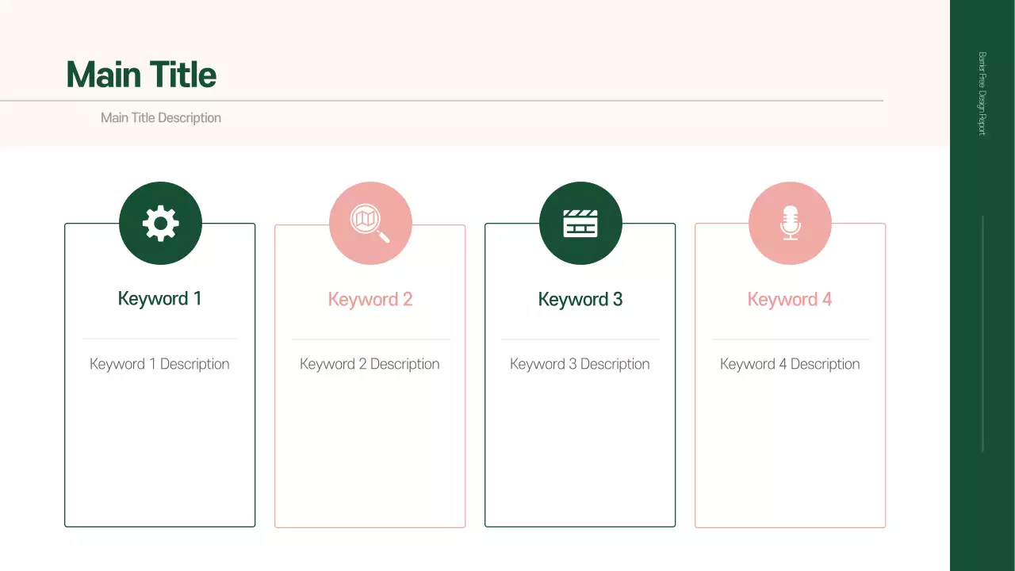Select the dark green gear circle badge
The image size is (1015, 571).
(161, 223)
